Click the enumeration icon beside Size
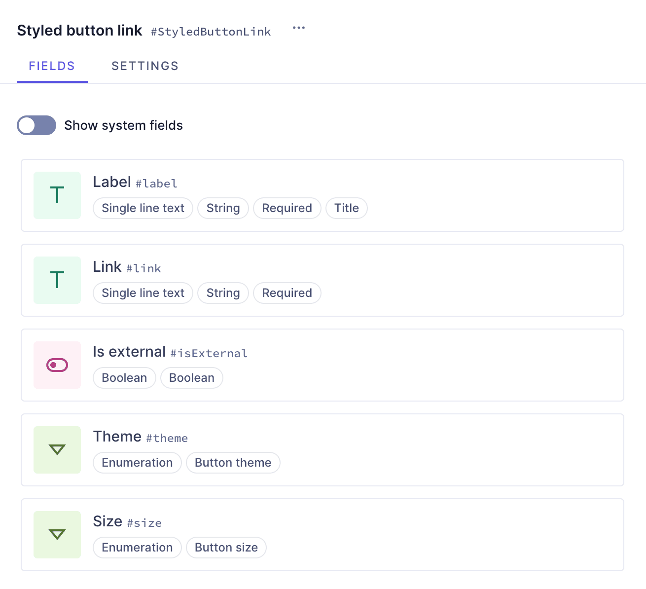The image size is (646, 589). pos(57,535)
